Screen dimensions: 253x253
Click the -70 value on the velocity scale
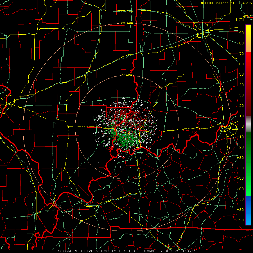(240, 199)
